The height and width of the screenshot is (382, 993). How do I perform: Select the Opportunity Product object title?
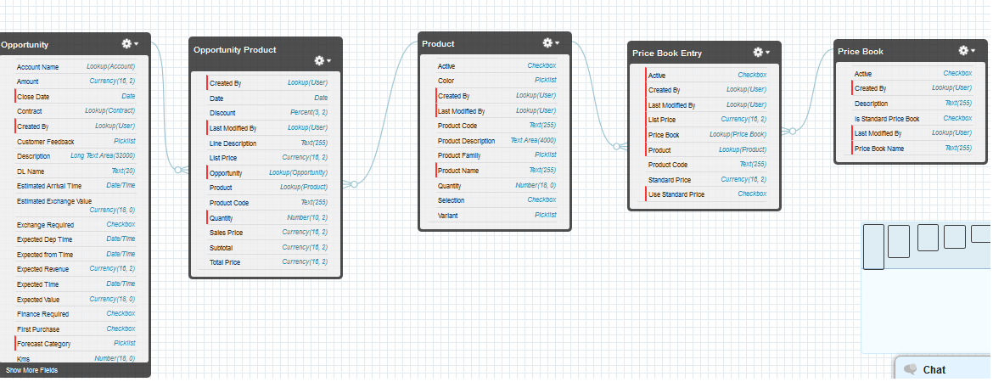coord(235,49)
